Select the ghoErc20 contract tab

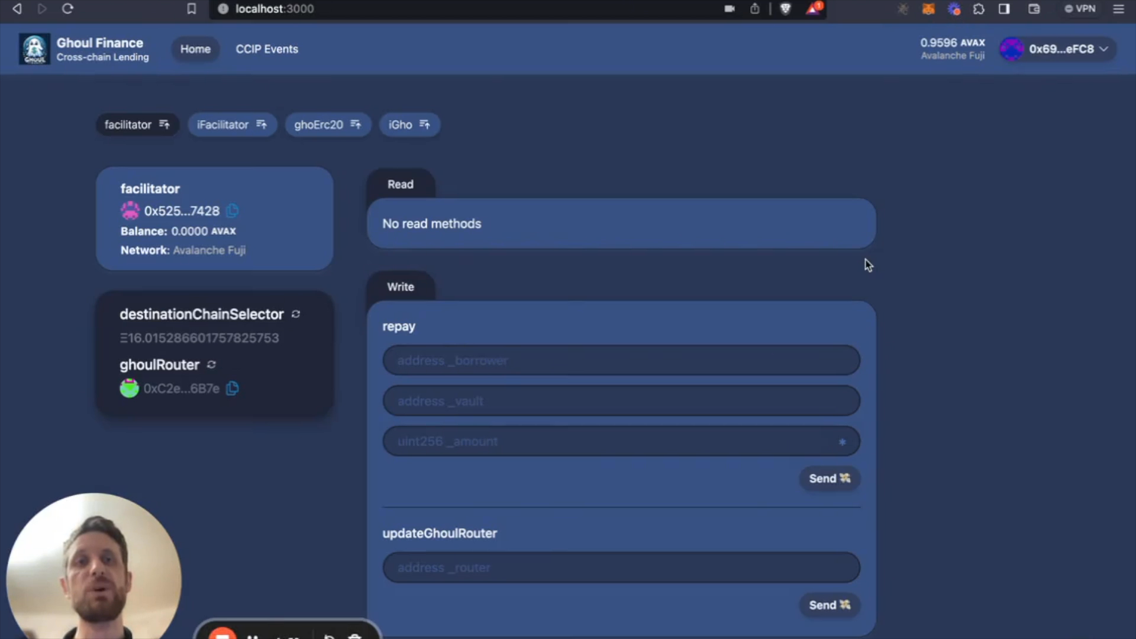[328, 125]
